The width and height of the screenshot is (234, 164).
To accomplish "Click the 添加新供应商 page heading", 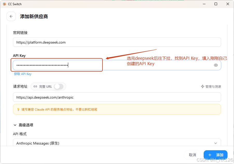I will [34, 16].
